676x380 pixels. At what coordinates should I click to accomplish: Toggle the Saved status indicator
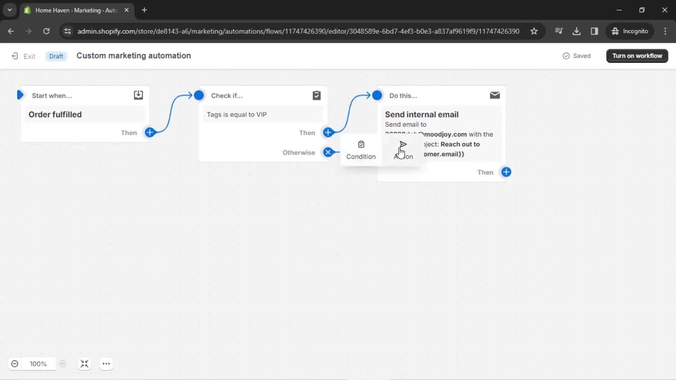click(x=577, y=56)
